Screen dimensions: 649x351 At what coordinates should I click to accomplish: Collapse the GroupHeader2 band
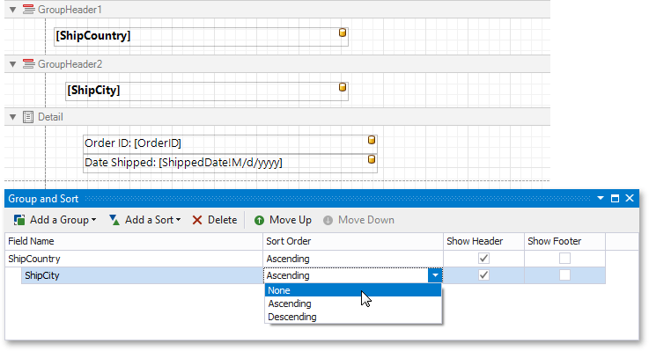[13, 64]
